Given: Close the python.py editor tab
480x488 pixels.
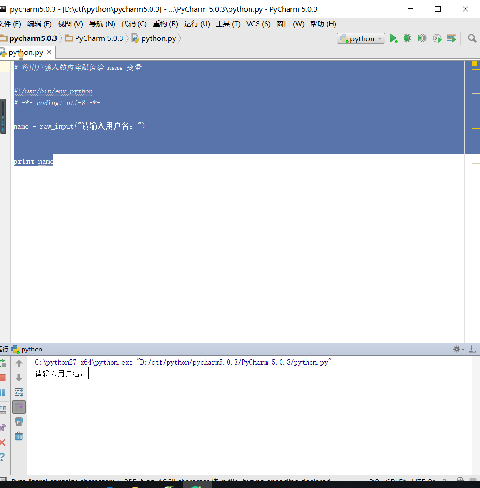Looking at the screenshot, I should [x=49, y=52].
